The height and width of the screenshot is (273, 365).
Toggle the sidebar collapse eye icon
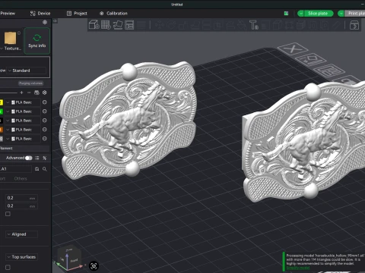pos(55,21)
